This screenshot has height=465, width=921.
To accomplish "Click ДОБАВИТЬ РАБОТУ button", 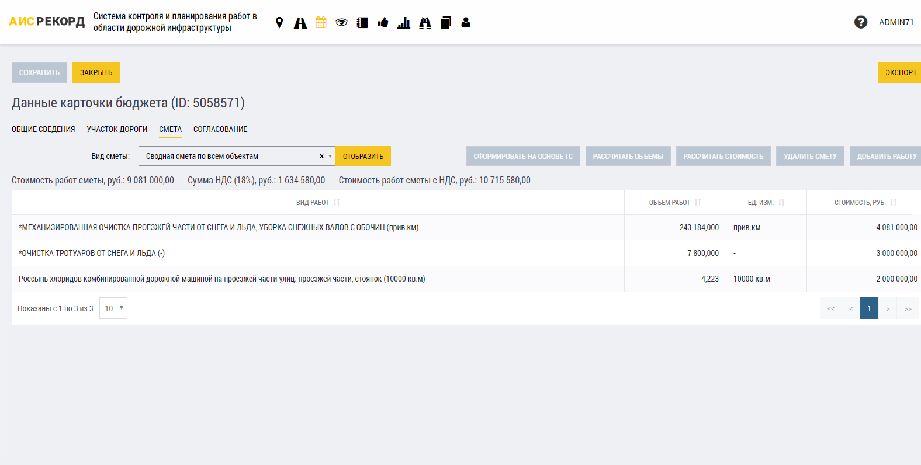I will pos(886,157).
